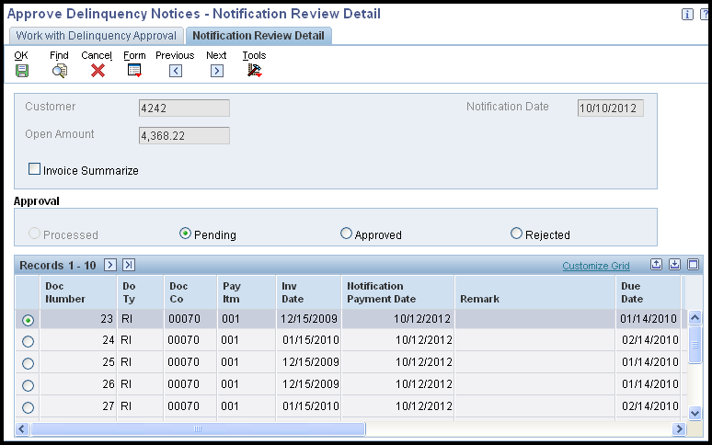This screenshot has height=445, width=712.
Task: Click the Customize Grid link
Action: [596, 266]
